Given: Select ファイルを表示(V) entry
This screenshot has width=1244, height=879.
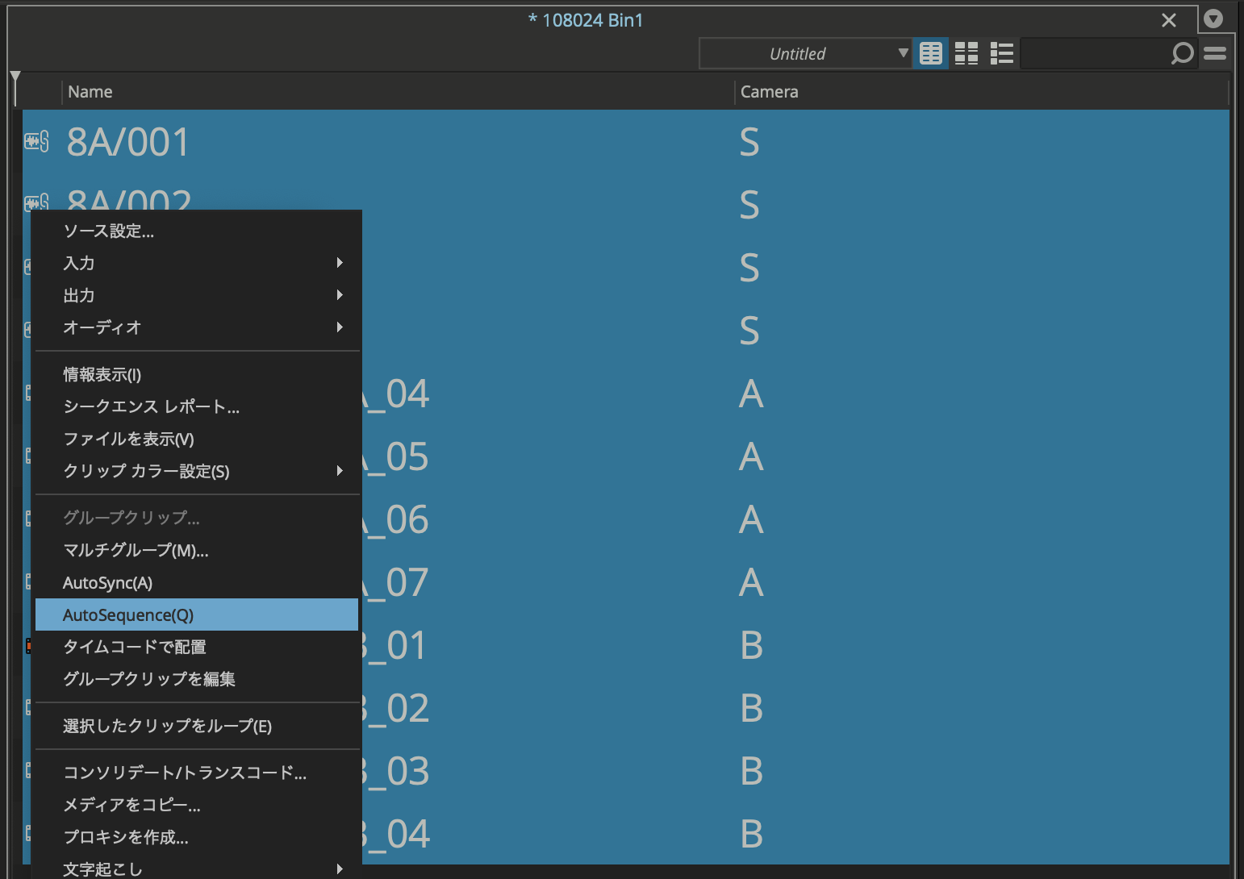Looking at the screenshot, I should pos(197,439).
